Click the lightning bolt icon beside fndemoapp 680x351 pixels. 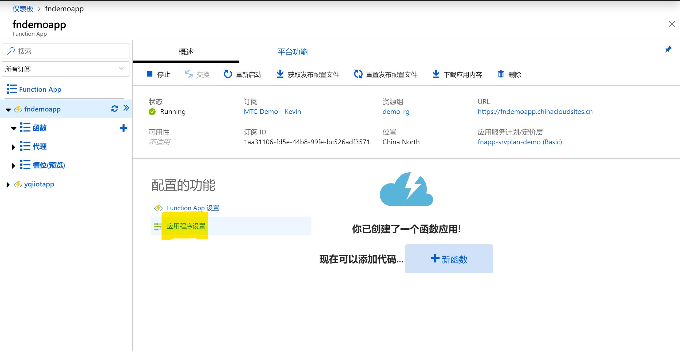[18, 109]
